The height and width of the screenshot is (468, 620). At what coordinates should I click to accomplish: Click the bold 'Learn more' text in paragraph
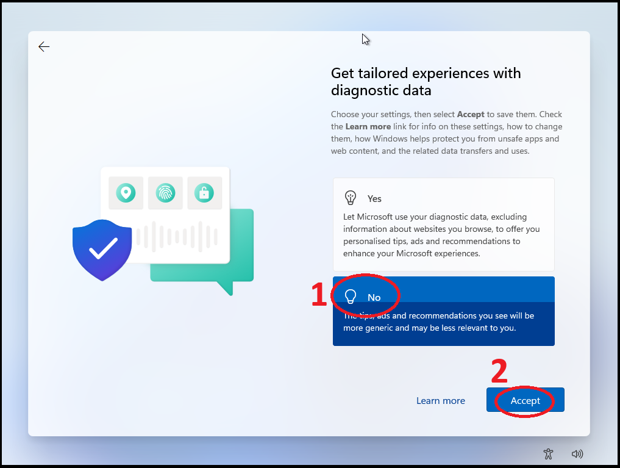coord(368,126)
